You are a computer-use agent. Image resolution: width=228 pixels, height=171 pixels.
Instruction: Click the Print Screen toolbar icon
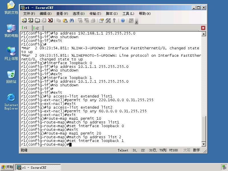(80, 21)
